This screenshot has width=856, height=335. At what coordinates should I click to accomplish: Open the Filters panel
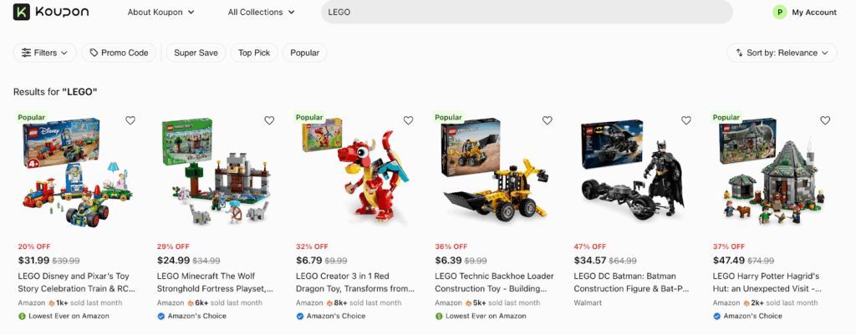point(45,53)
